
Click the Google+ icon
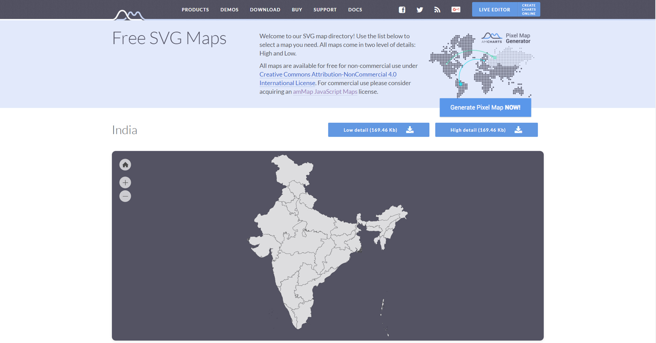455,10
